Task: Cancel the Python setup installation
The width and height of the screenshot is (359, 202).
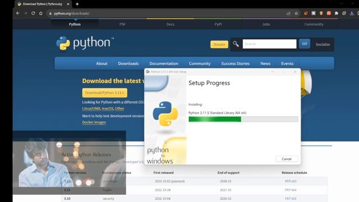Action: [287, 159]
